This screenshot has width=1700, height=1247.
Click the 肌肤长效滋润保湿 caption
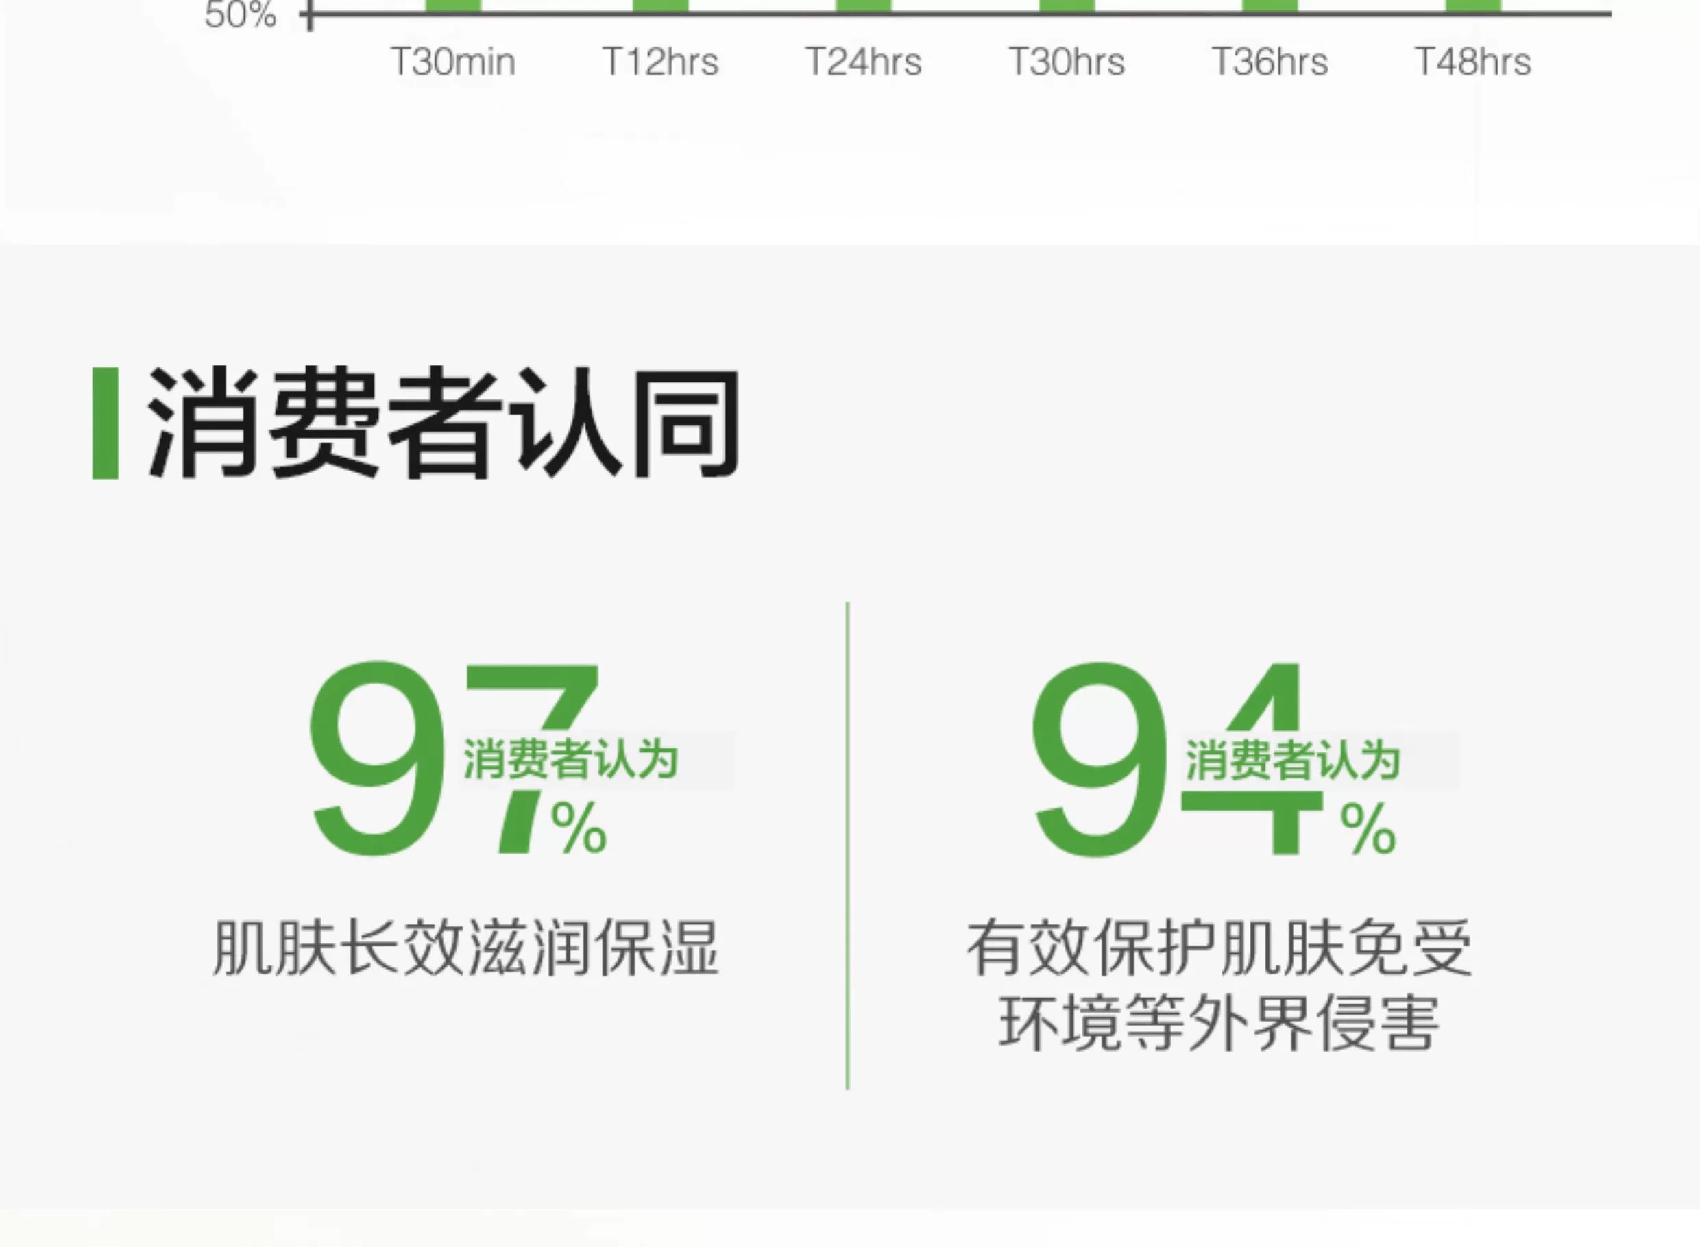(465, 948)
